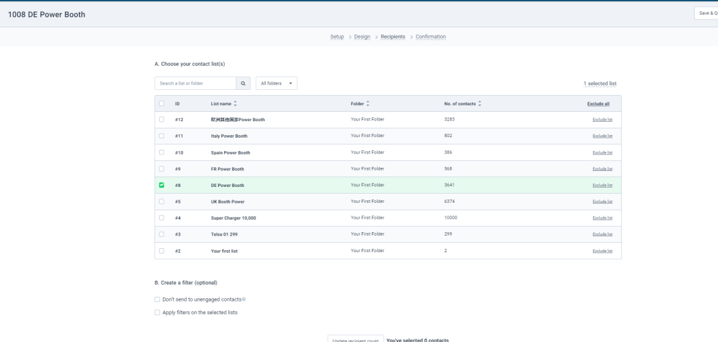
Task: Click info icon beside unengaged contacts
Action: click(243, 299)
